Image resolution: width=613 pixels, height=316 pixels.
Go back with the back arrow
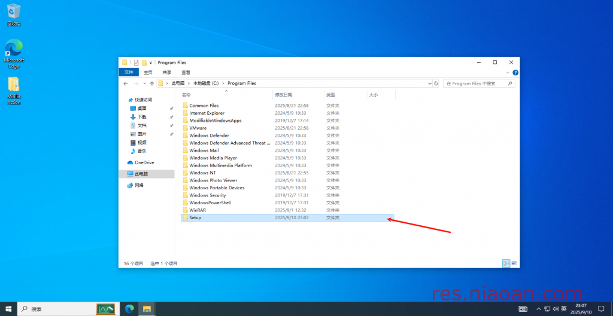point(126,84)
